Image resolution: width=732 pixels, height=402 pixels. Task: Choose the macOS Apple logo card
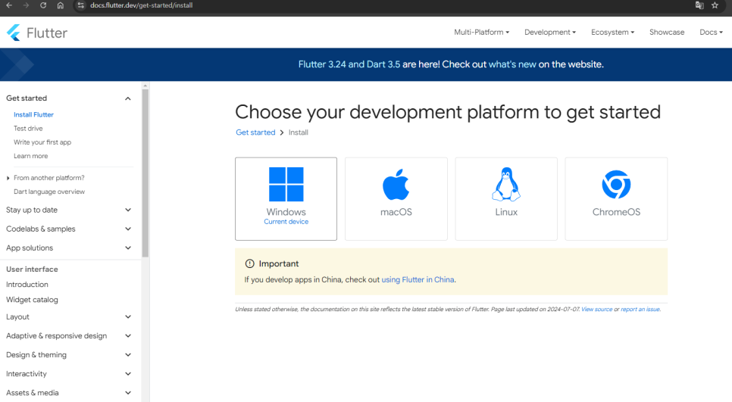coord(396,198)
